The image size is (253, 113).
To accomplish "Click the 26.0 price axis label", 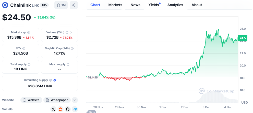I will (x=243, y=29).
